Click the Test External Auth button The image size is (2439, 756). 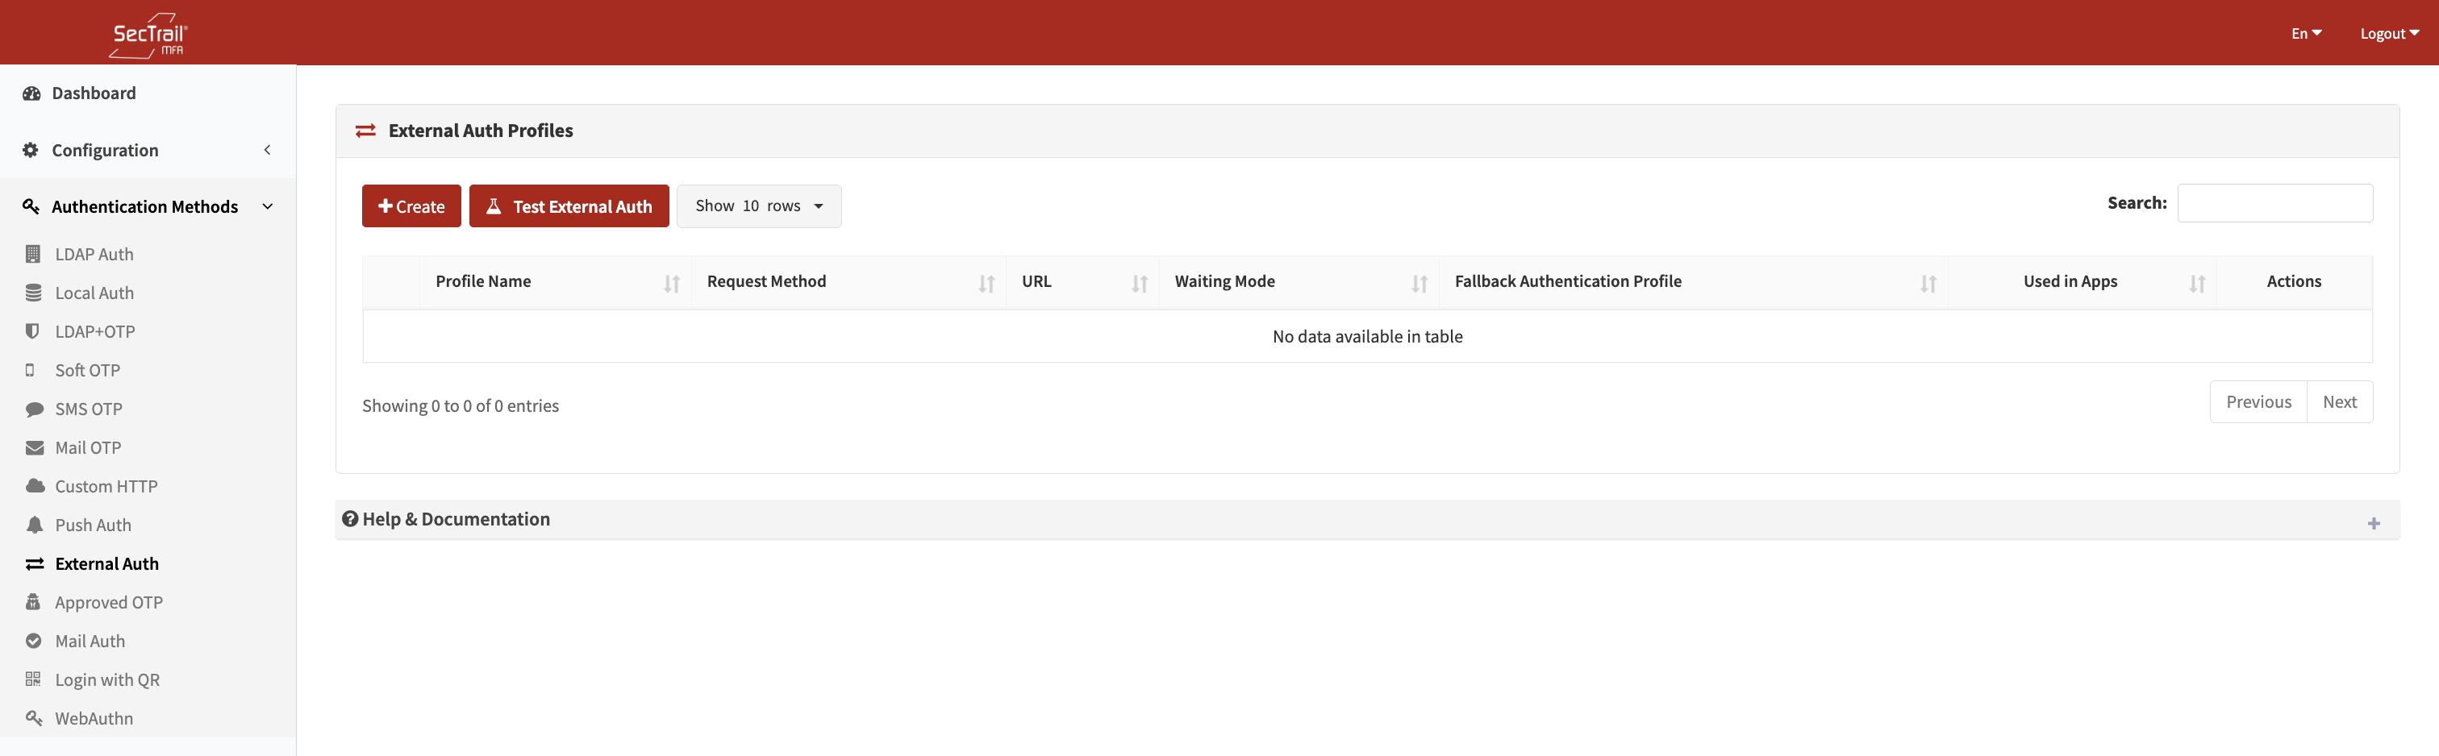[568, 206]
